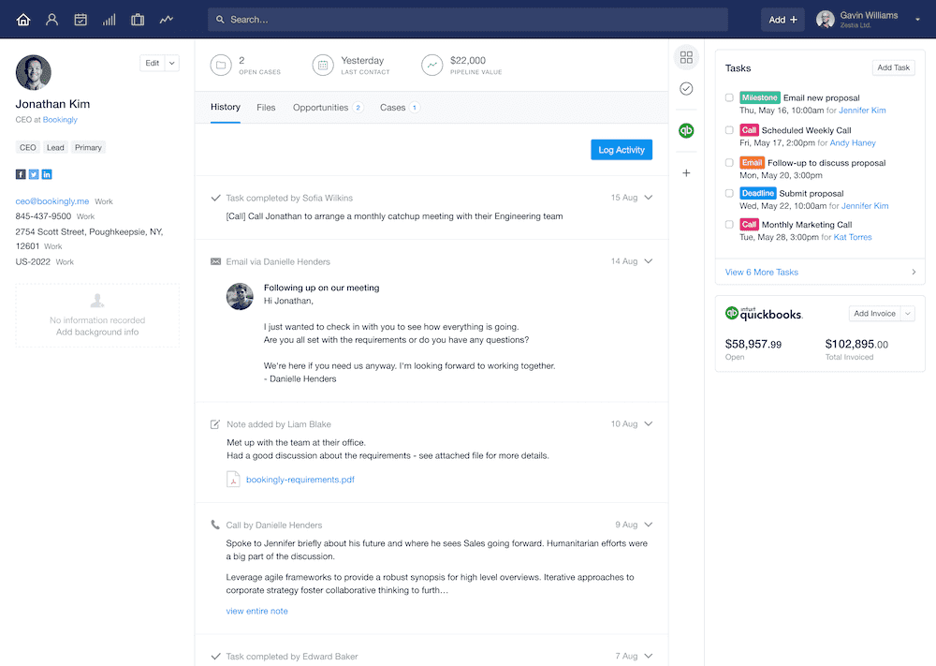Switch to the History tab
The image size is (936, 666).
coord(226,107)
